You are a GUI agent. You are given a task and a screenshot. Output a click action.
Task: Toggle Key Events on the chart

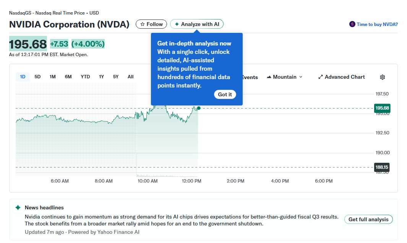(x=249, y=77)
